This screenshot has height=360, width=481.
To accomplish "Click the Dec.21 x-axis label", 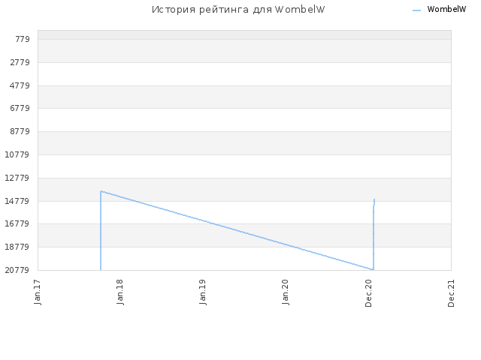I will [451, 293].
